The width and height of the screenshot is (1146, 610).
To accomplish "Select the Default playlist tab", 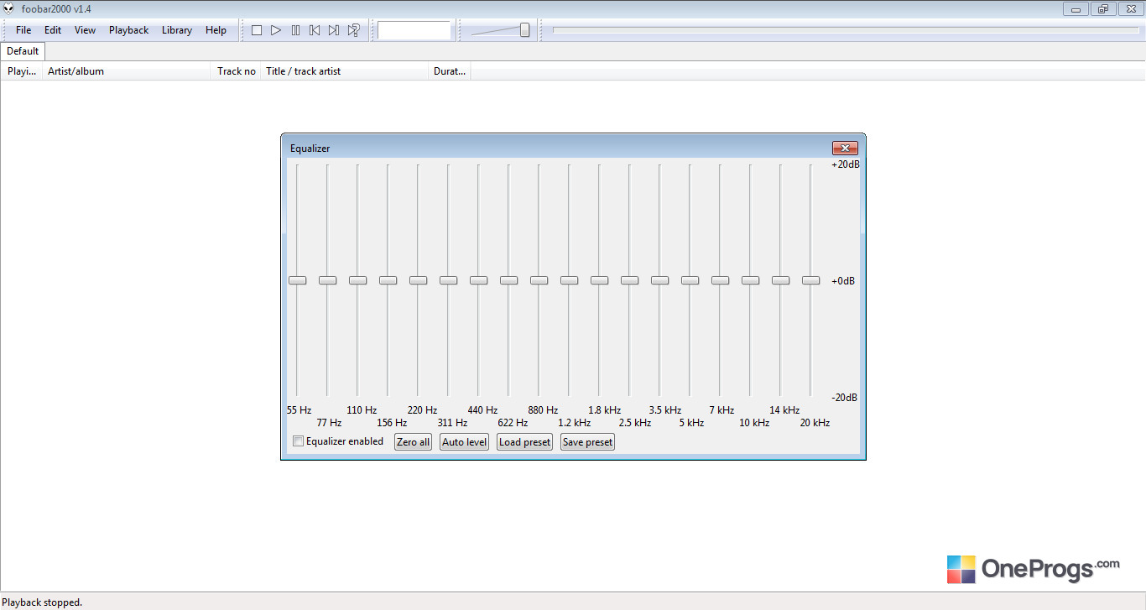I will pos(23,51).
